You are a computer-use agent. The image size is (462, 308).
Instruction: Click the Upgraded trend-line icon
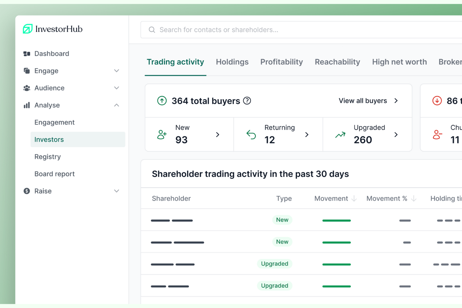pyautogui.click(x=340, y=134)
